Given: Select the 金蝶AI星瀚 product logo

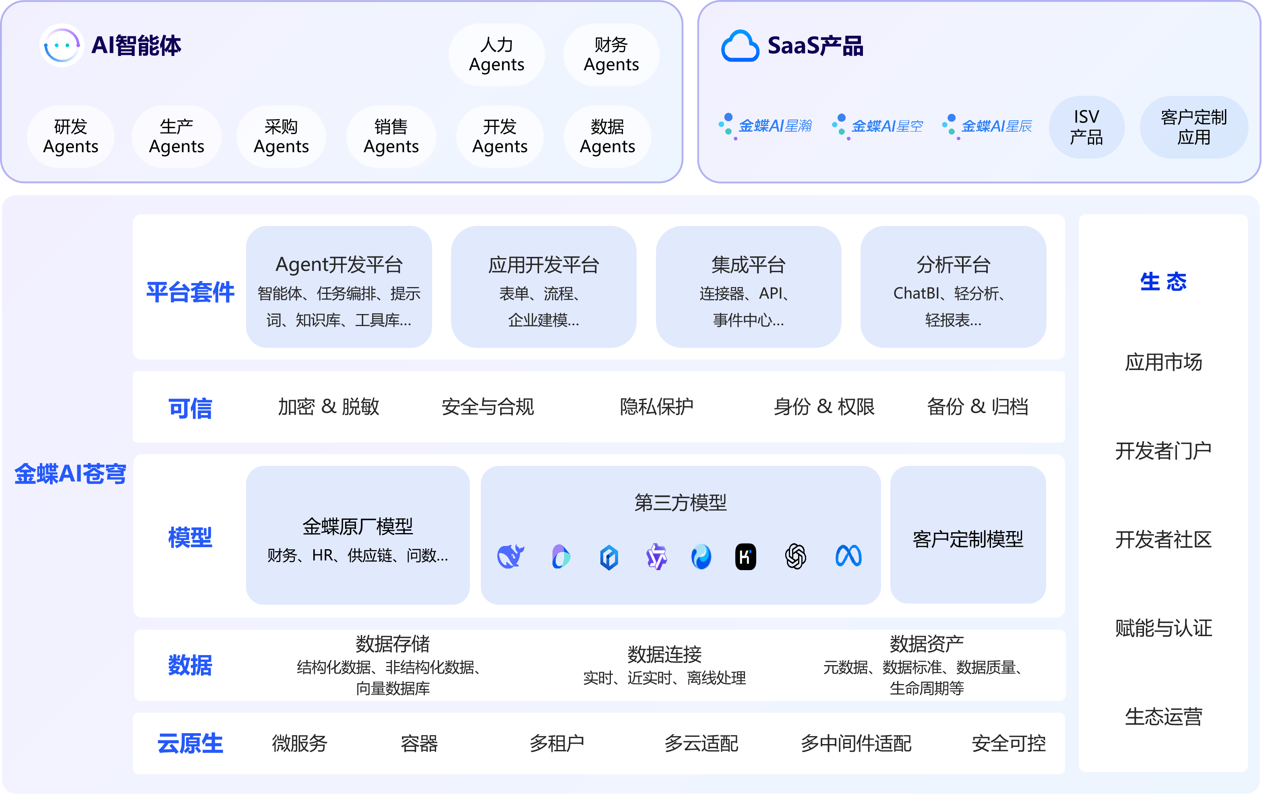Looking at the screenshot, I should point(765,126).
